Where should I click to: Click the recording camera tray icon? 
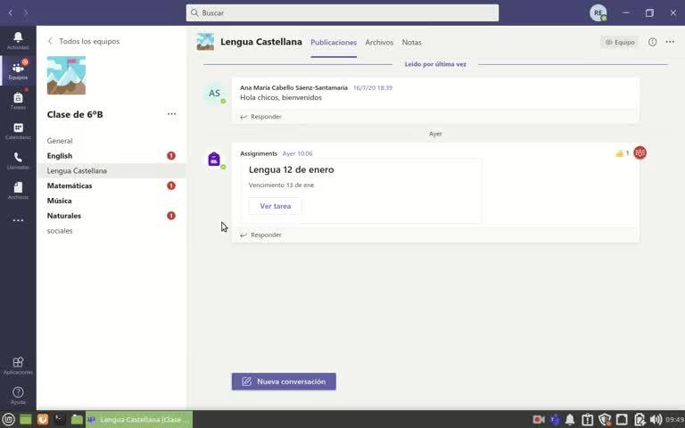(x=539, y=420)
